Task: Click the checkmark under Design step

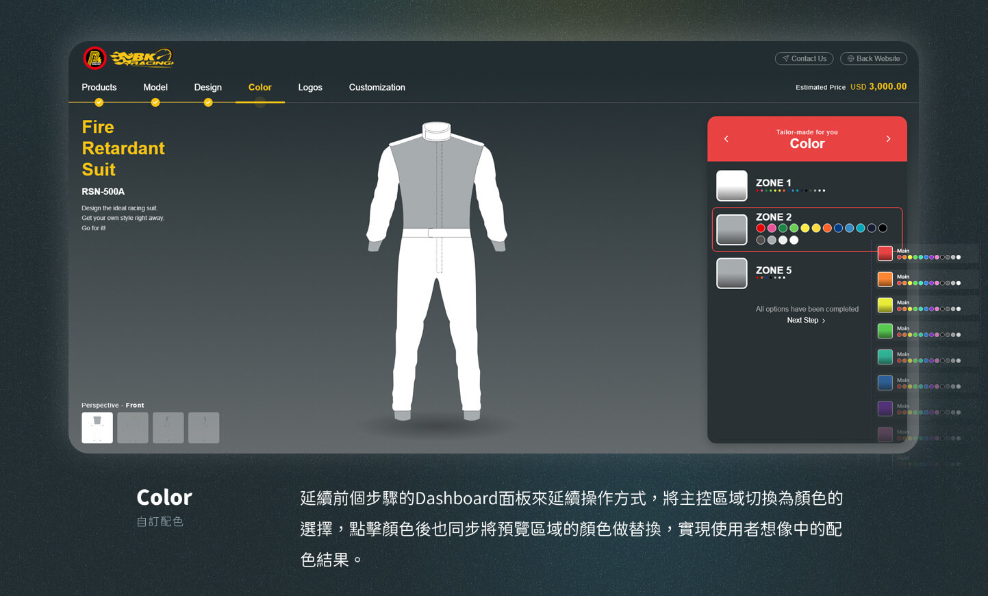Action: tap(208, 103)
